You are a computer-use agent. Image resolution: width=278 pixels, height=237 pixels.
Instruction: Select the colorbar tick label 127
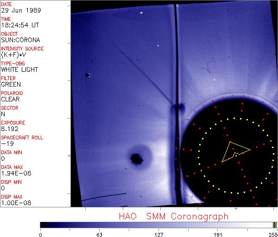tap(159, 234)
